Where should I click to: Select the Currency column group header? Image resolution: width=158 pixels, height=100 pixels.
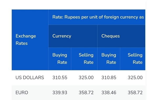(73, 36)
